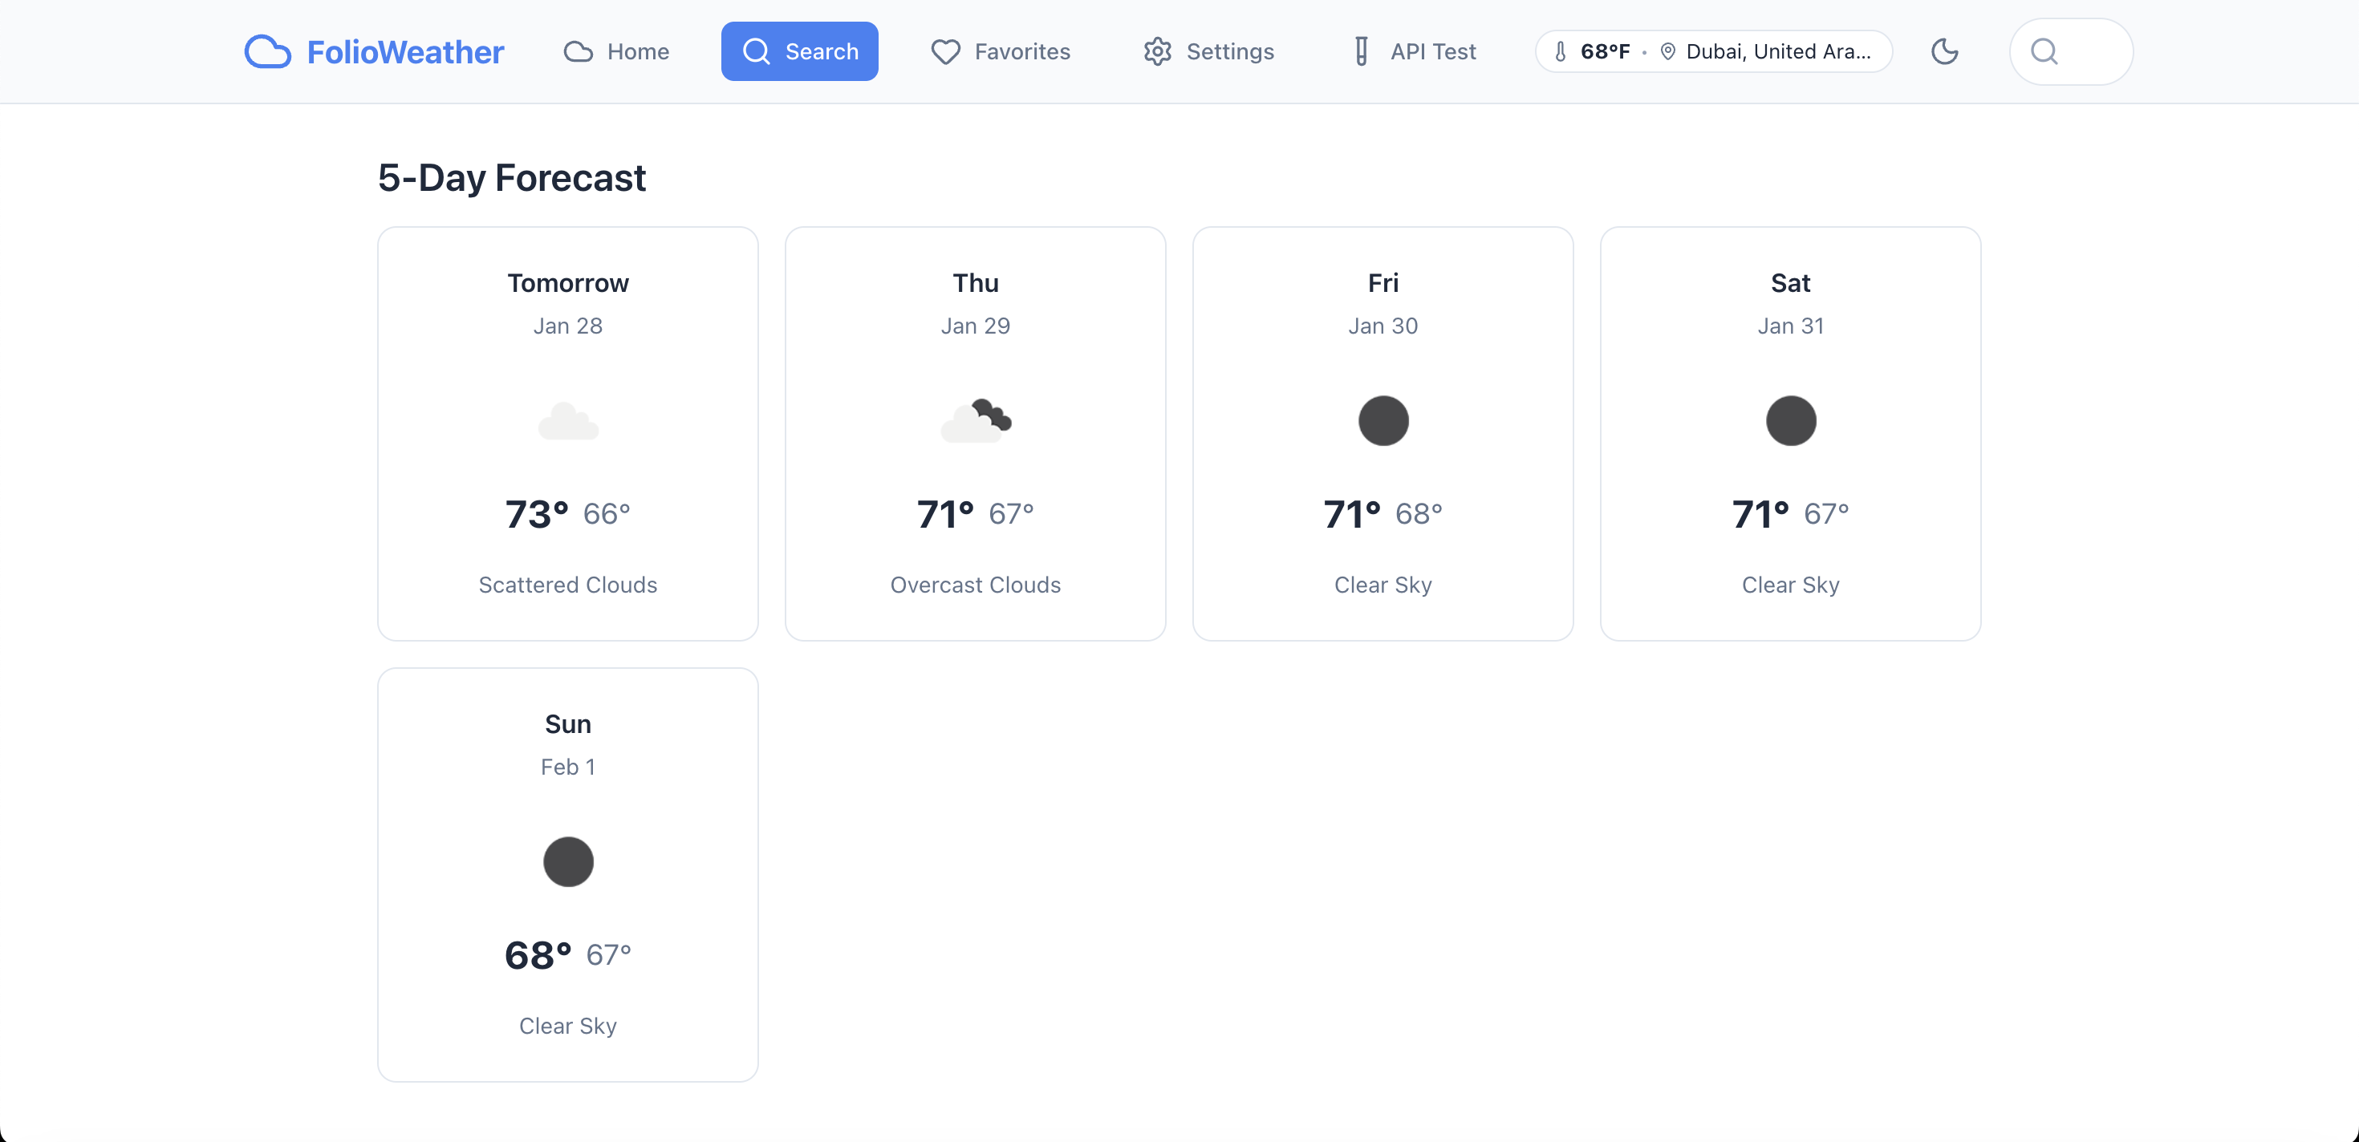2359x1142 pixels.
Task: Click the magnifier icon in the search box
Action: (x=2044, y=51)
